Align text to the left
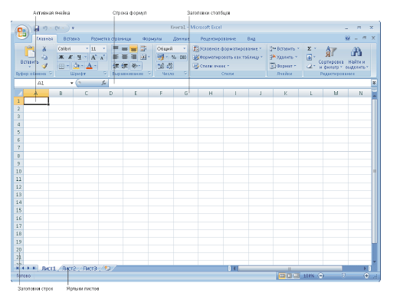Screen dimensions: 400x306 [116, 58]
